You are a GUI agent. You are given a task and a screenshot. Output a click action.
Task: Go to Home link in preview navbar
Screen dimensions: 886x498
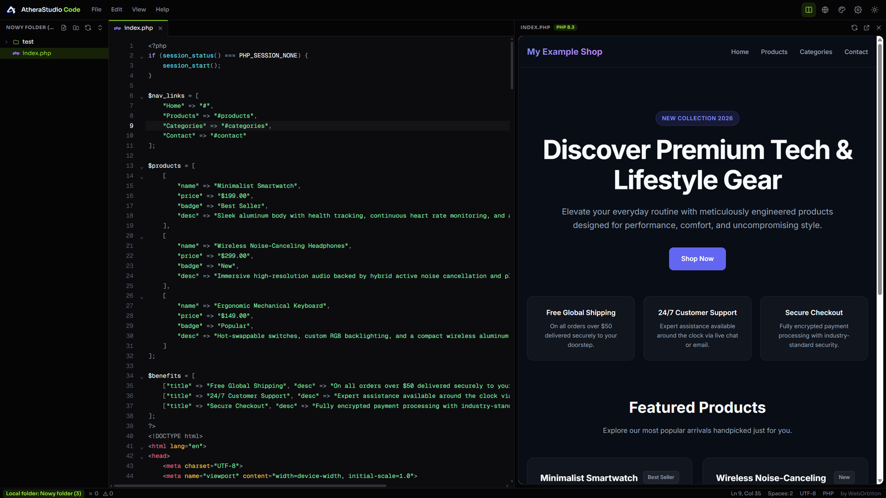[x=740, y=52]
